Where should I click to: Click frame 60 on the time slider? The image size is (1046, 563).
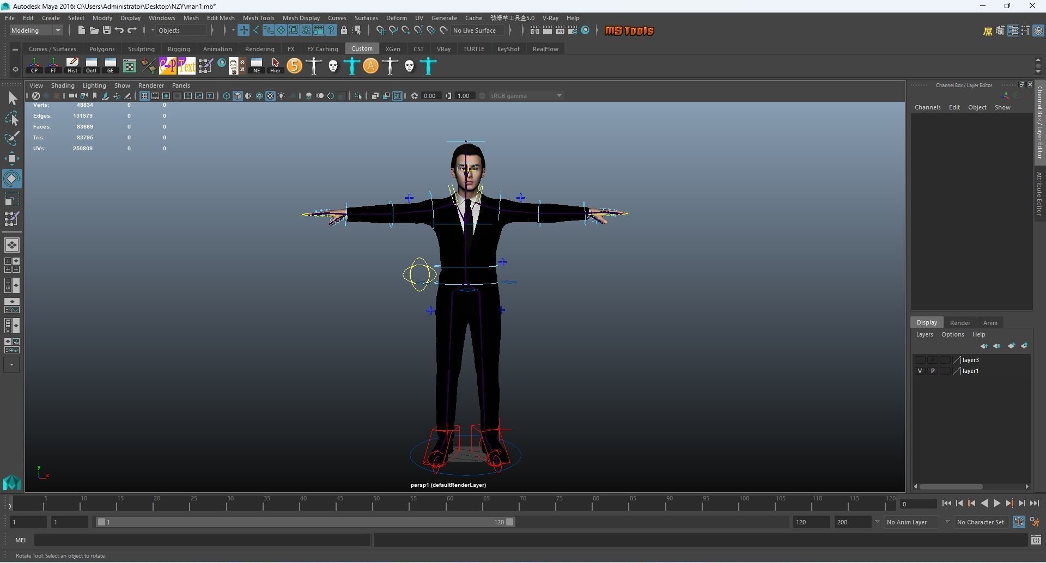click(x=449, y=503)
